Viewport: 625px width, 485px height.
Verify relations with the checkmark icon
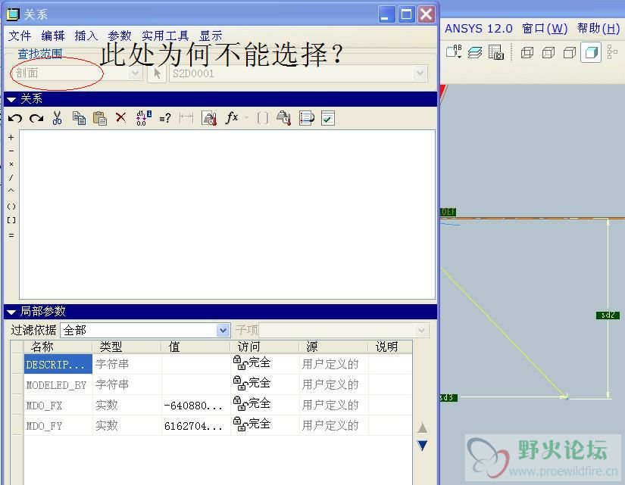[x=327, y=118]
